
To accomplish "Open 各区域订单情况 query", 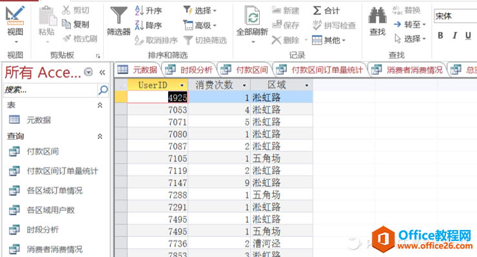I will [x=46, y=191].
